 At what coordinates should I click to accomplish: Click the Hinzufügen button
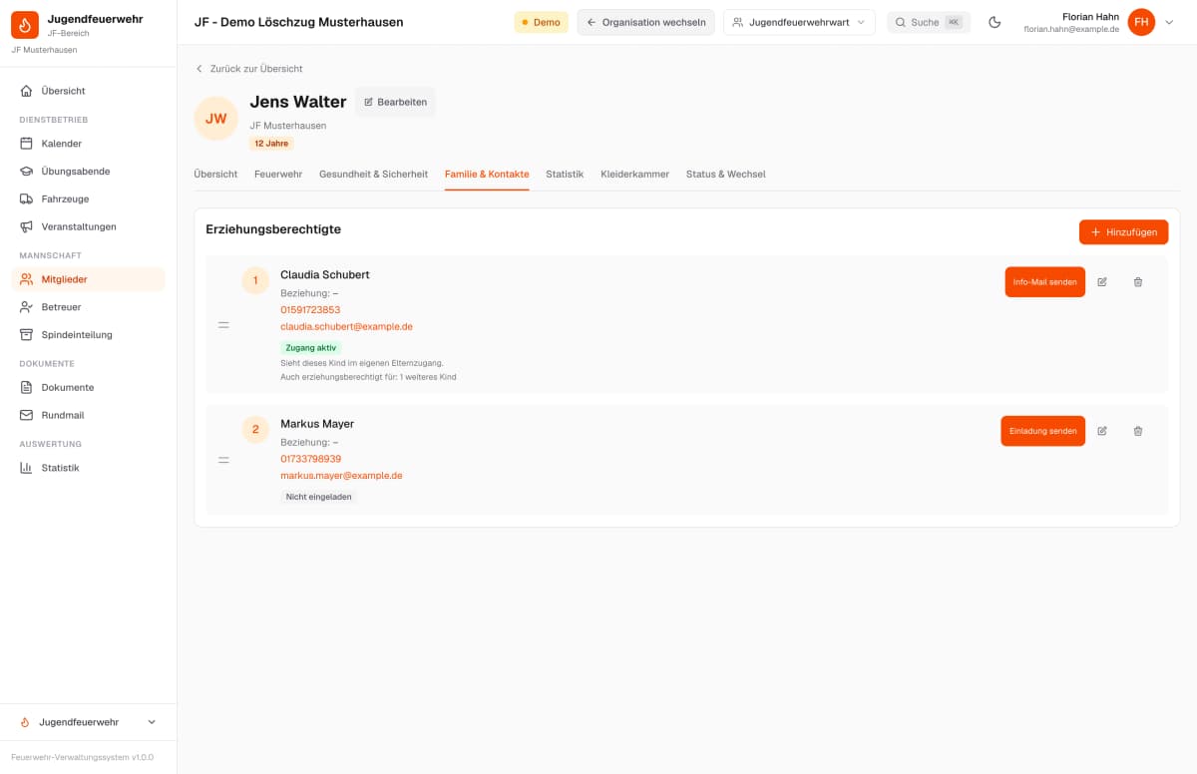1123,232
